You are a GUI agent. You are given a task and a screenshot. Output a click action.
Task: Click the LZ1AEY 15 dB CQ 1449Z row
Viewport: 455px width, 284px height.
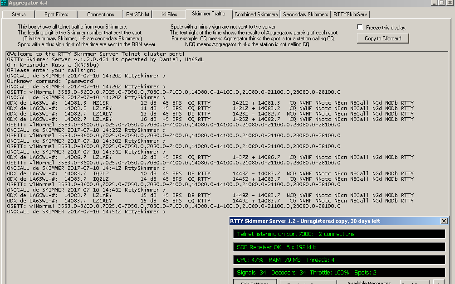point(210,201)
